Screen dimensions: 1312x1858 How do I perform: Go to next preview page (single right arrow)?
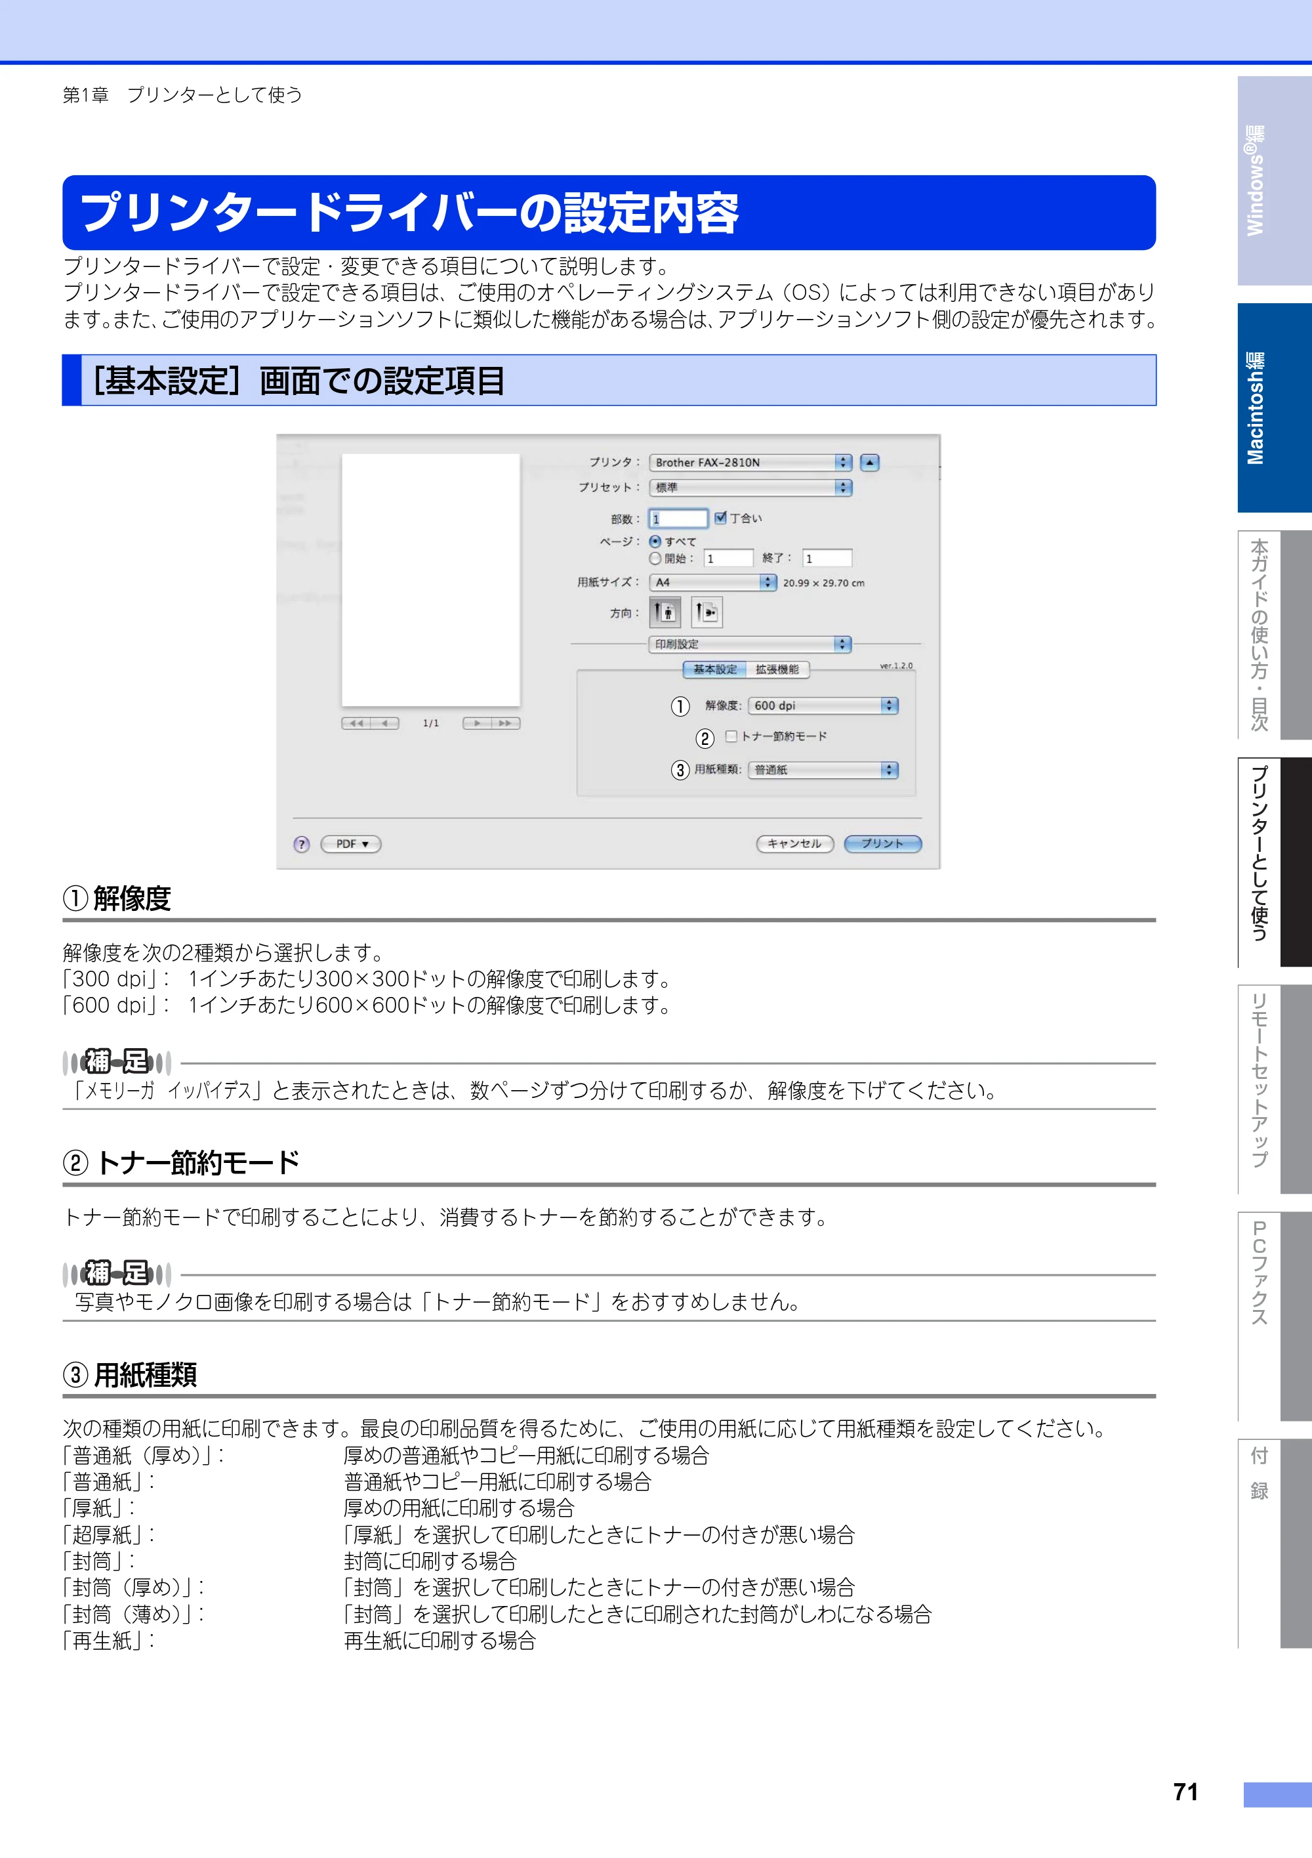coord(477,723)
